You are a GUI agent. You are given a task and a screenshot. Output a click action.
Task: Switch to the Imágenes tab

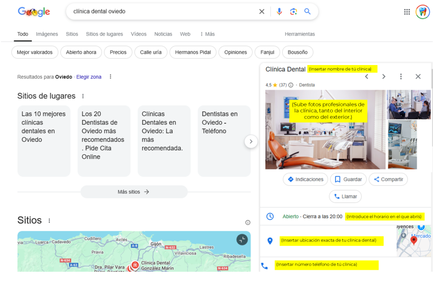[x=47, y=34]
